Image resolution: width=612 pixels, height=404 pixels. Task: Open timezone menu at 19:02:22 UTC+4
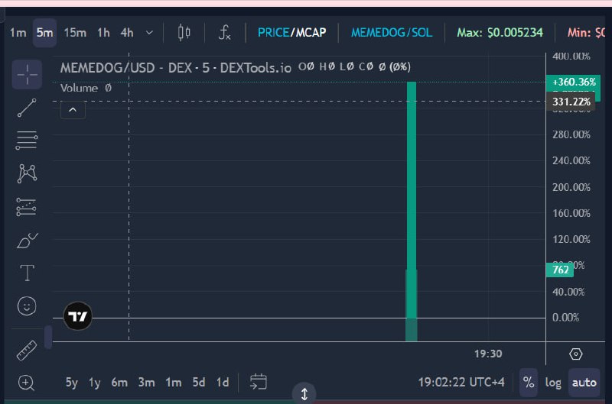tap(461, 382)
